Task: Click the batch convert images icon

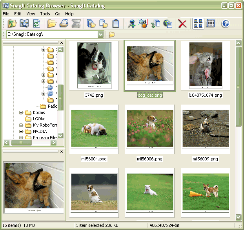Action: point(143,24)
